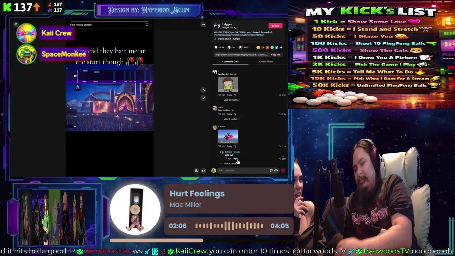Open Charlie's red plane image comment
Screen dimensions: 455x256
tap(228, 137)
